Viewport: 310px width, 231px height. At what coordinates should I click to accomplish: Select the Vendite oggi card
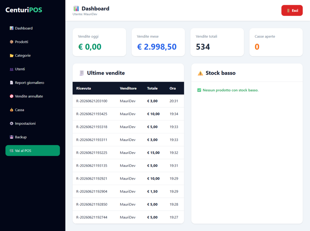click(x=99, y=42)
